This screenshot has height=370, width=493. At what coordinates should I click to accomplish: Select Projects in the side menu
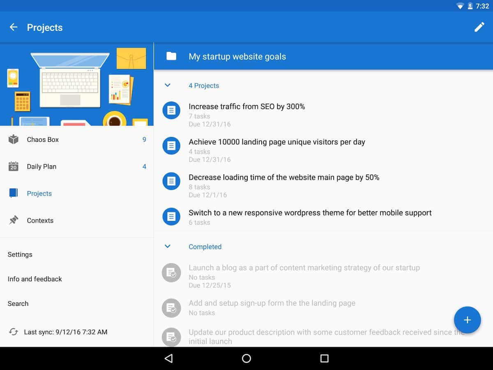[x=39, y=194]
